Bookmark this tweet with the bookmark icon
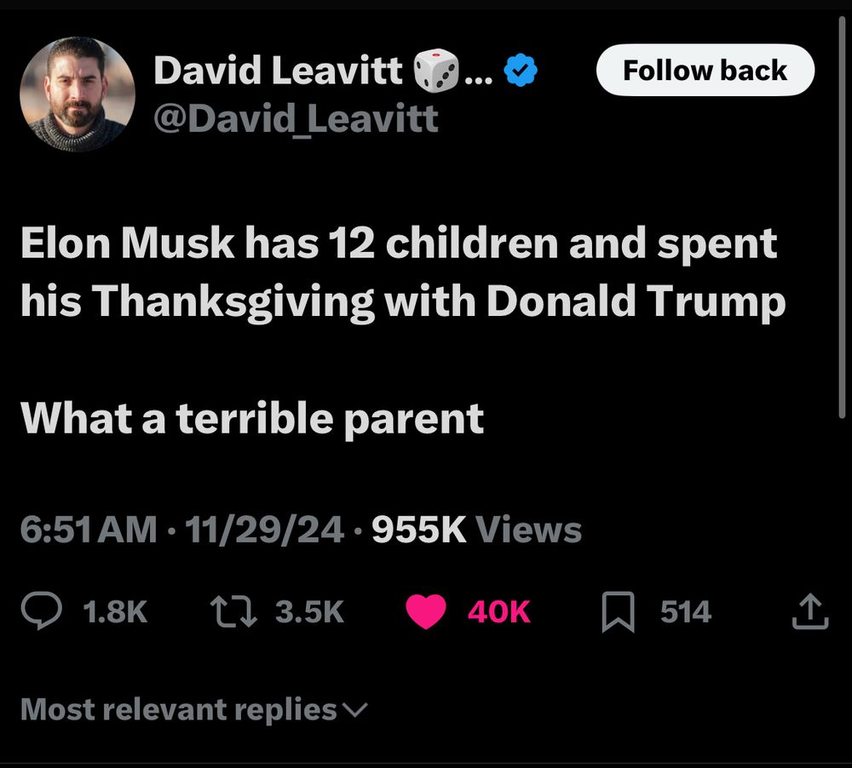The height and width of the screenshot is (768, 852). tap(619, 612)
